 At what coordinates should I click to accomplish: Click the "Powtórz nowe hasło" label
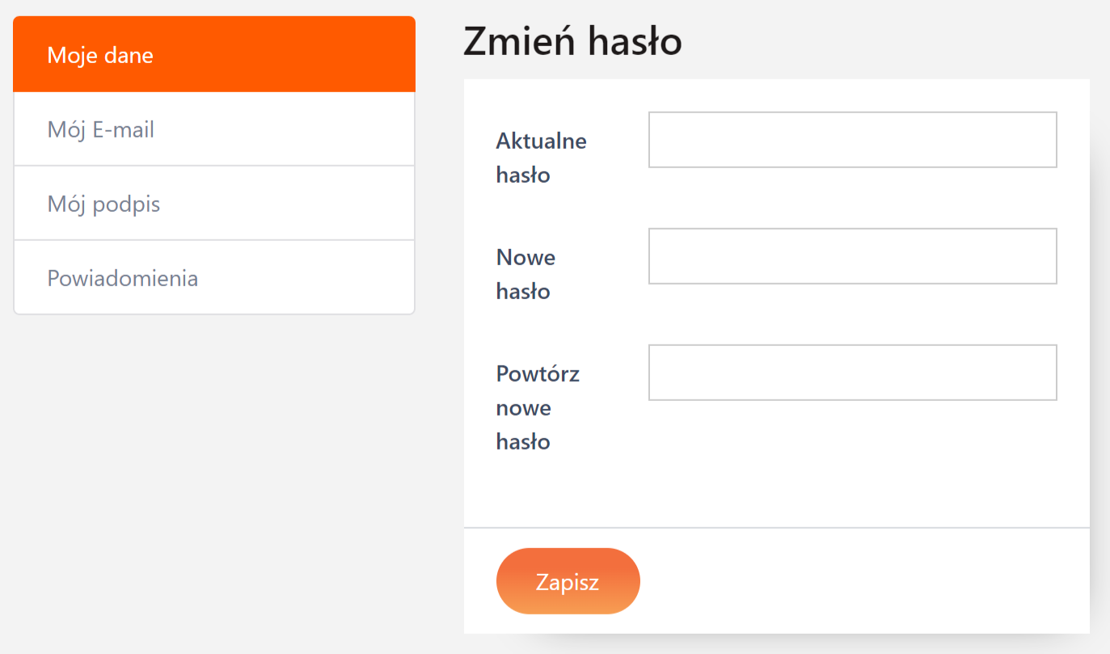537,407
